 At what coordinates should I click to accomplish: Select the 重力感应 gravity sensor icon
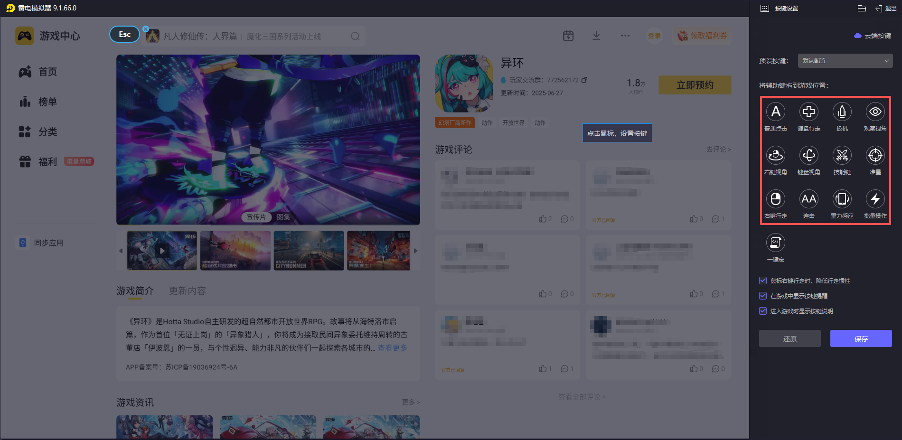[x=842, y=199]
